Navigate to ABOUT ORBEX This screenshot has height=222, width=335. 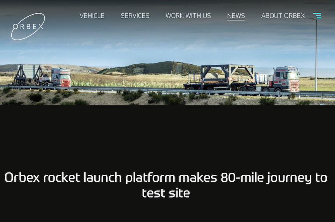pos(283,15)
